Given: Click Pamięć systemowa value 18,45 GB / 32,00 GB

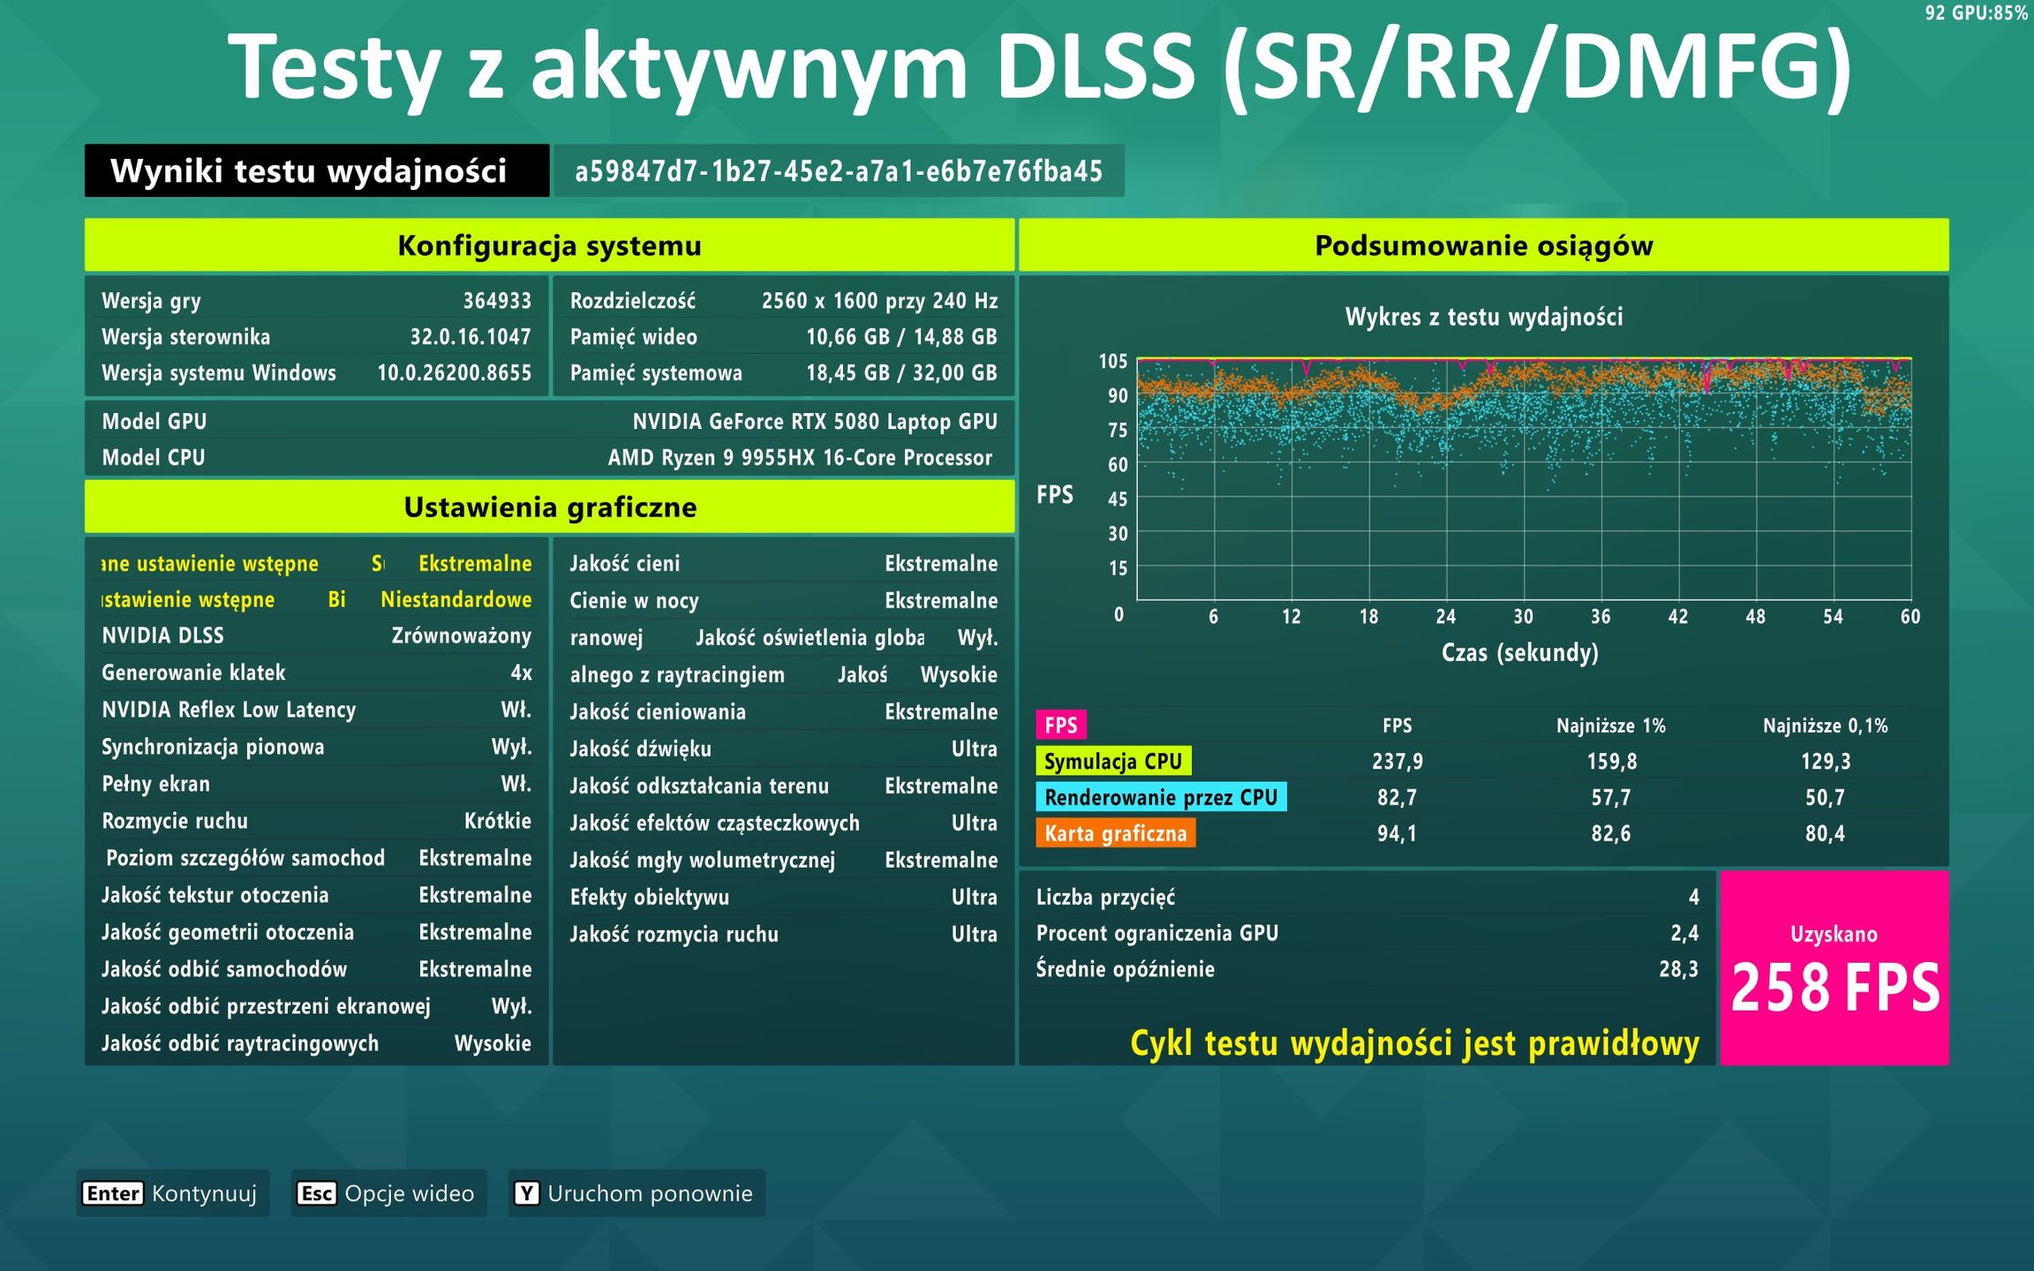Looking at the screenshot, I should [x=901, y=373].
